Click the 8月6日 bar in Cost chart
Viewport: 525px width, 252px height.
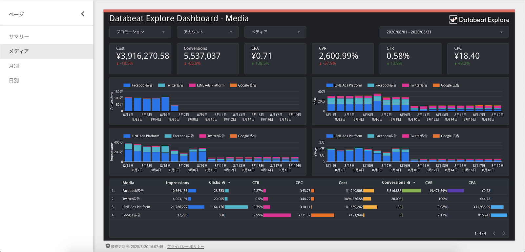pos(377,103)
